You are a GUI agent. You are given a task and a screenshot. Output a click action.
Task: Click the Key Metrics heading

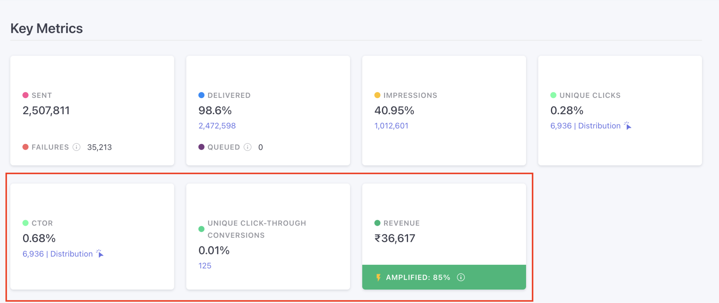pyautogui.click(x=46, y=28)
